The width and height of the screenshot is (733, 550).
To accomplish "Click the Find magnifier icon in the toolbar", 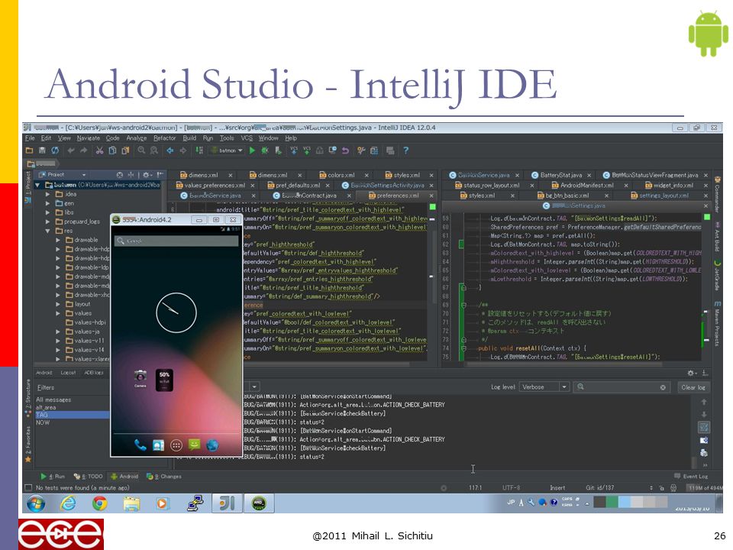I will 141,150.
